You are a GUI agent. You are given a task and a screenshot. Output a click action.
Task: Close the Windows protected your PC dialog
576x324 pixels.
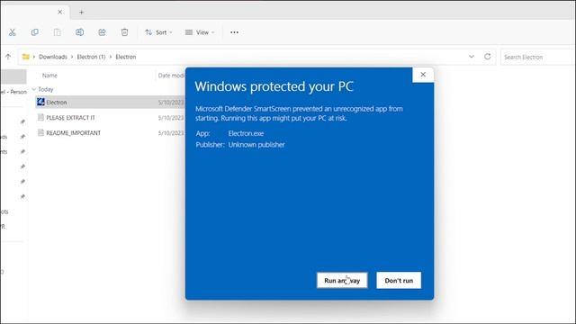point(423,75)
